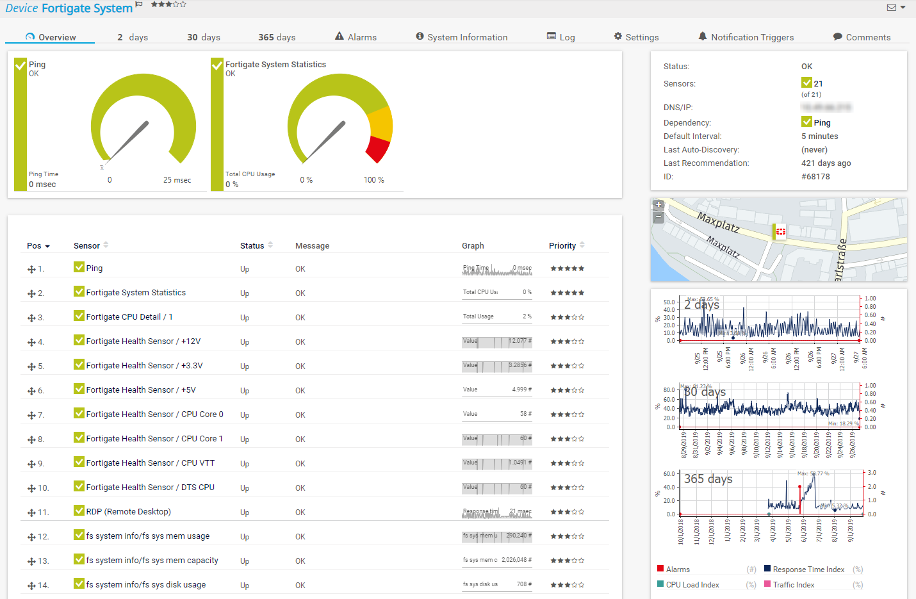Image resolution: width=916 pixels, height=599 pixels.
Task: Set priority stars for Ping row
Action: pos(567,268)
